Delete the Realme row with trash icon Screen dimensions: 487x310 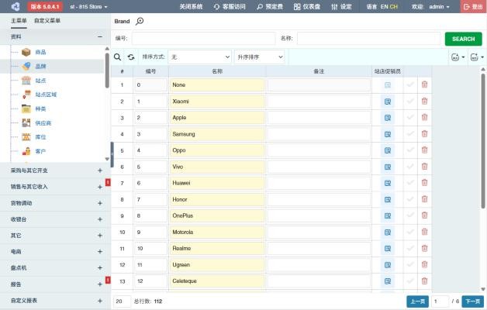point(424,248)
